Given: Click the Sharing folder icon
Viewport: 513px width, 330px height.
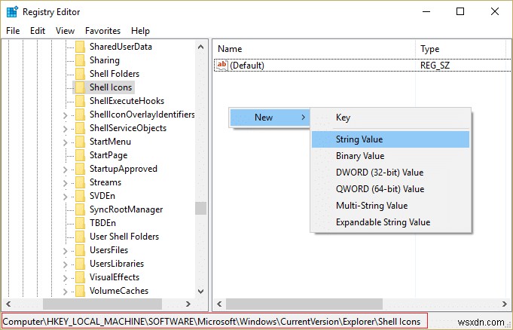Looking at the screenshot, I should tap(80, 60).
